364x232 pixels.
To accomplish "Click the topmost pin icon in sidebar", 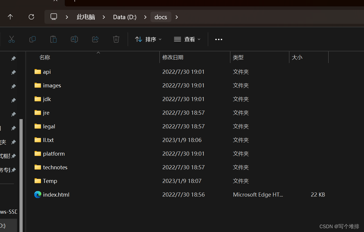I will pos(13,58).
